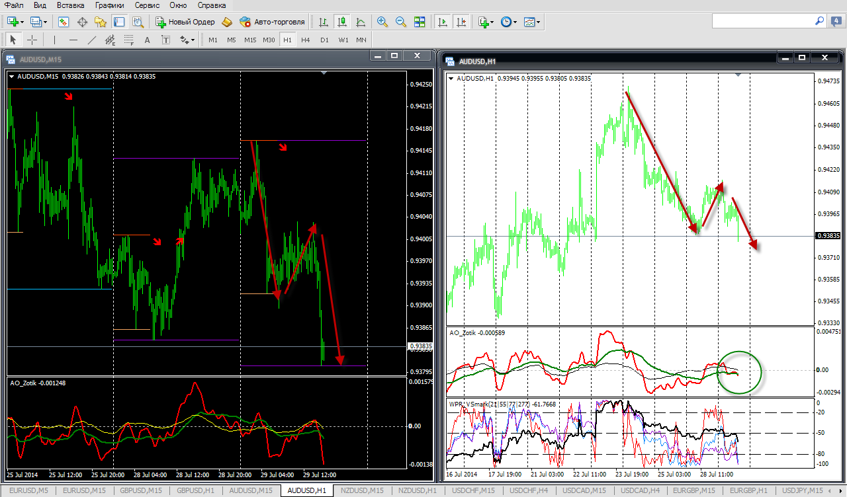Screen dimensions: 847x497
Task: Click the zoom in magnifier
Action: click(x=382, y=22)
